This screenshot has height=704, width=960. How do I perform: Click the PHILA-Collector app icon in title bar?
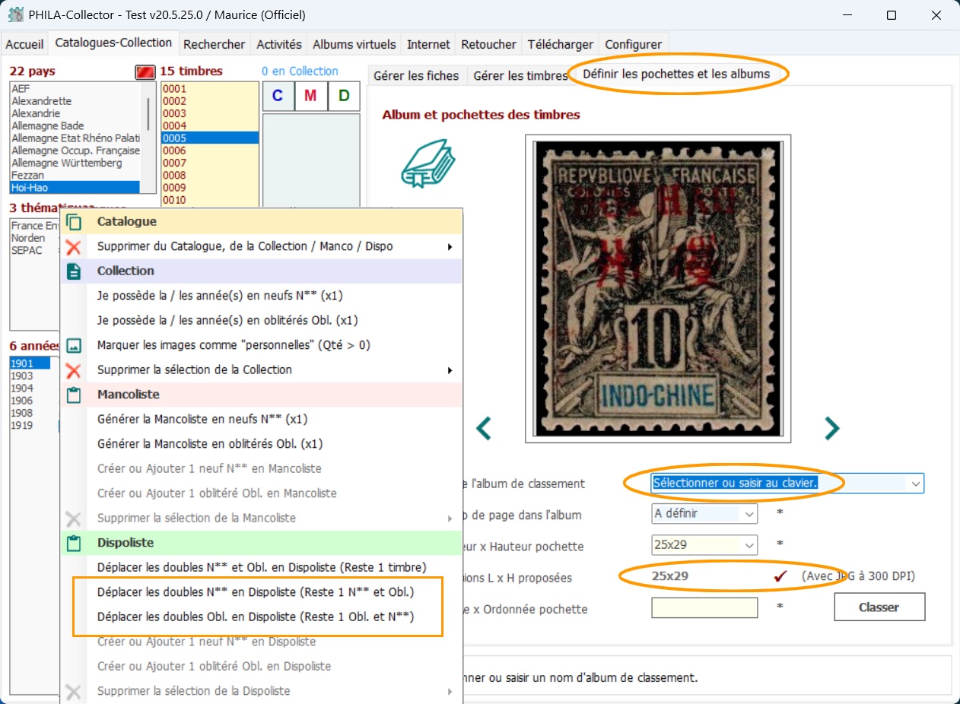pyautogui.click(x=15, y=15)
